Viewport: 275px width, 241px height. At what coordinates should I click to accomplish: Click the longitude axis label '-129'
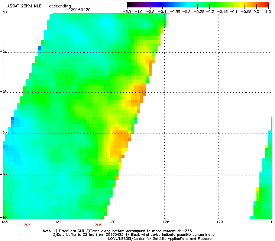click(111, 222)
